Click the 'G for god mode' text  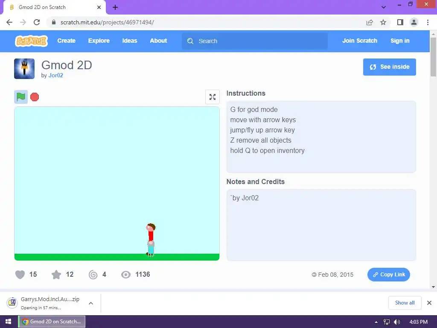tap(254, 110)
